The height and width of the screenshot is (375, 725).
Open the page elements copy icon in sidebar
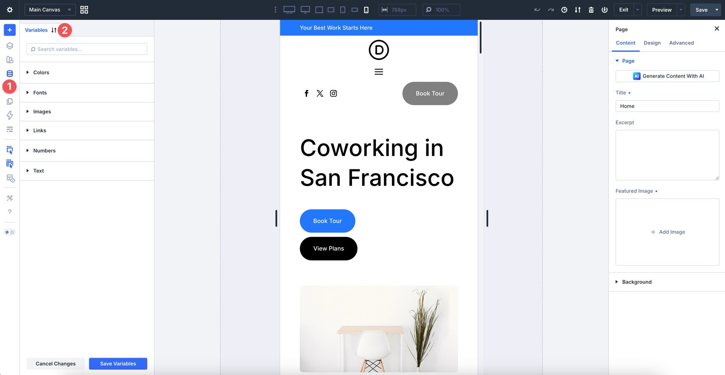click(10, 101)
